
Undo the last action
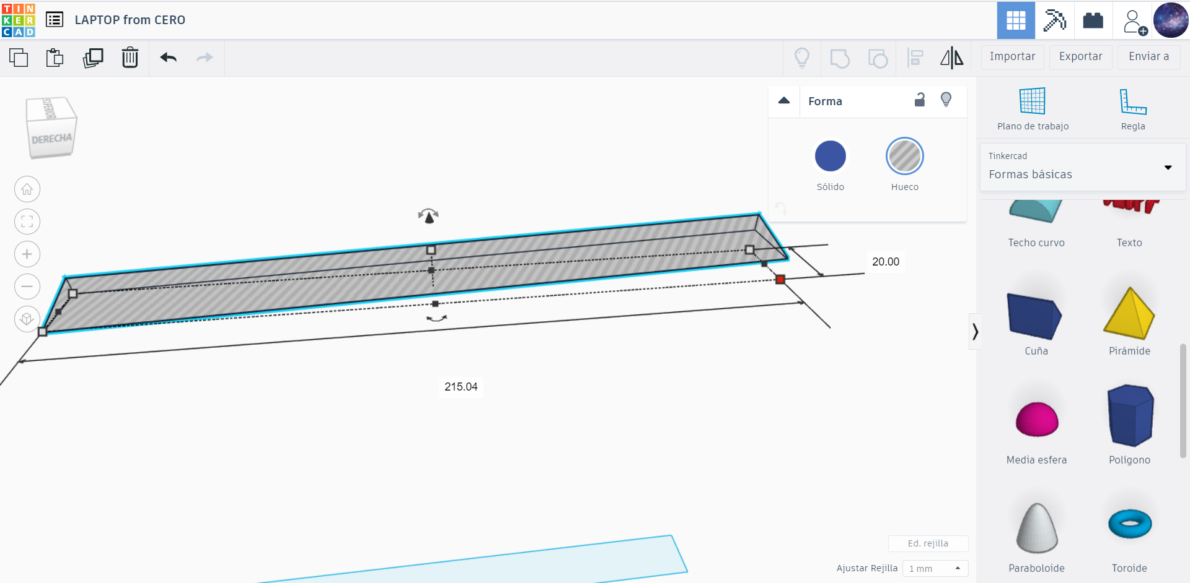pyautogui.click(x=169, y=58)
